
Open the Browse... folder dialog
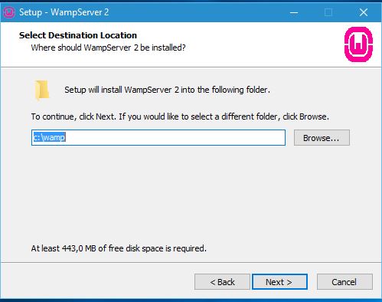322,138
